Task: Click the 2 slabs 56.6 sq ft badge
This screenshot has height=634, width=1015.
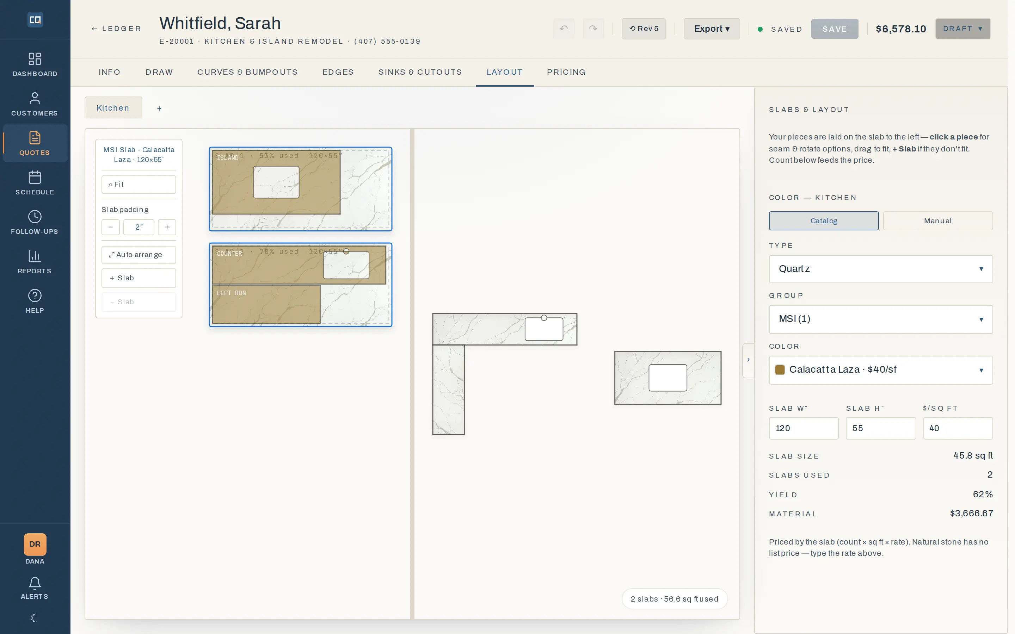Action: pos(675,599)
